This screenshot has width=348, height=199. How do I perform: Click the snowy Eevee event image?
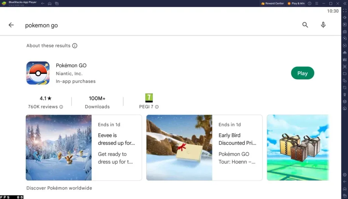[59, 148]
